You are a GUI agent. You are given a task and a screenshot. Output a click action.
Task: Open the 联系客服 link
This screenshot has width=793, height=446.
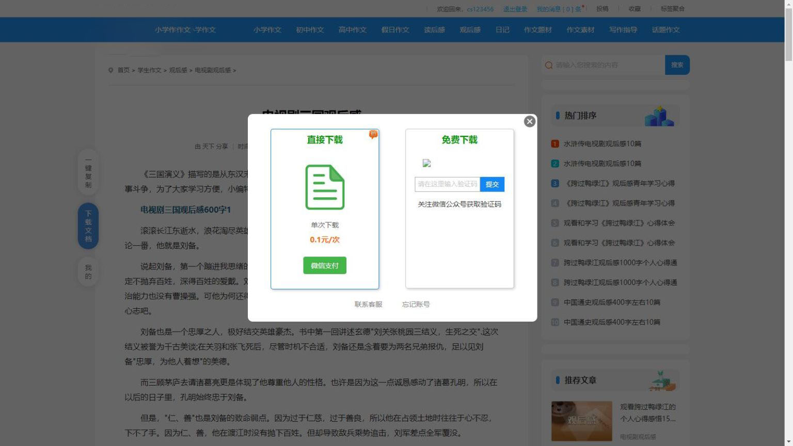[368, 305]
